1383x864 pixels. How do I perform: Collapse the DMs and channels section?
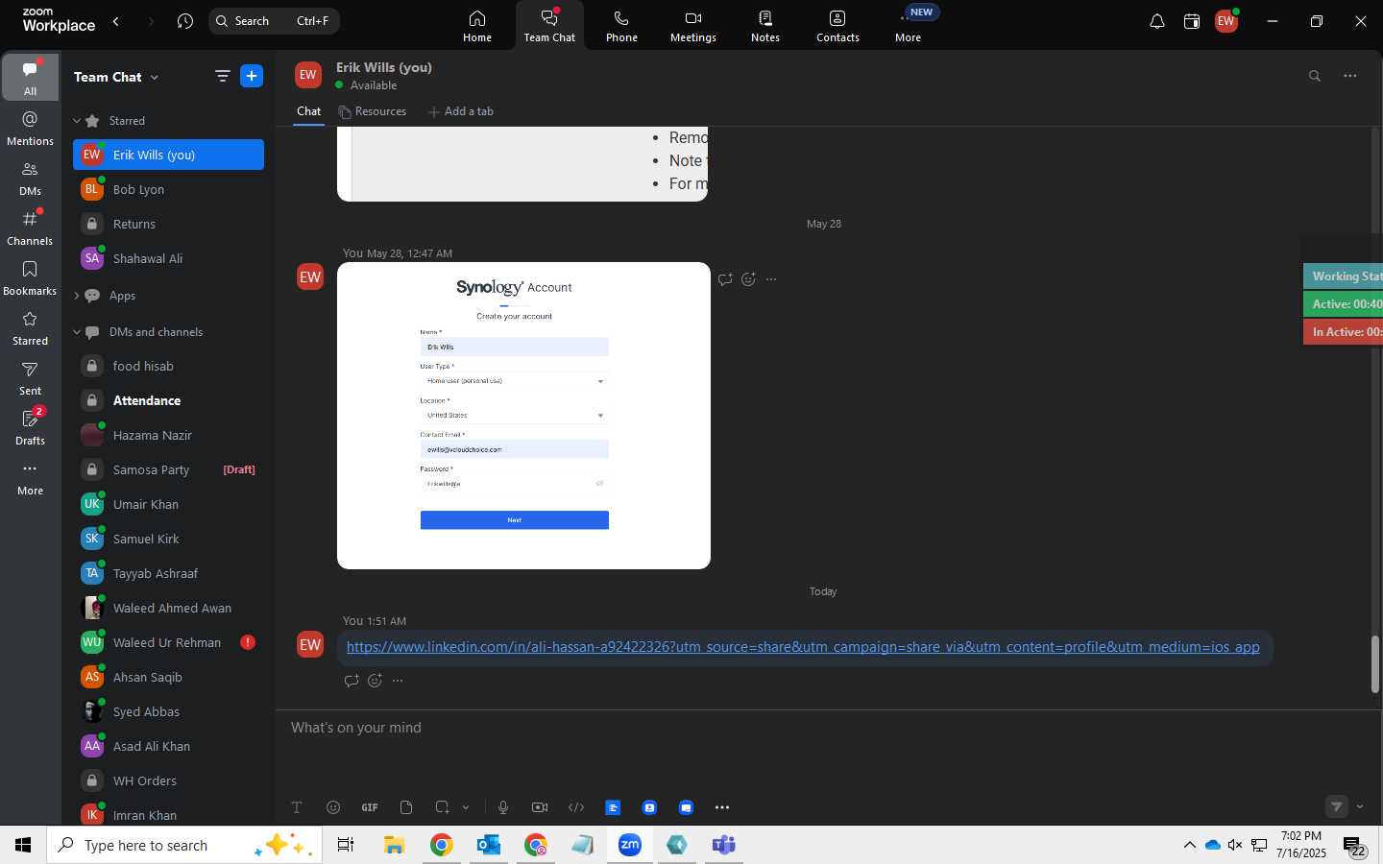pos(77,332)
